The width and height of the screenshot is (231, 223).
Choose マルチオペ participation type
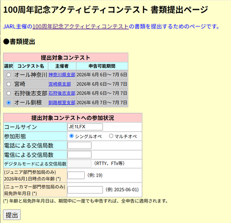pos(111,136)
